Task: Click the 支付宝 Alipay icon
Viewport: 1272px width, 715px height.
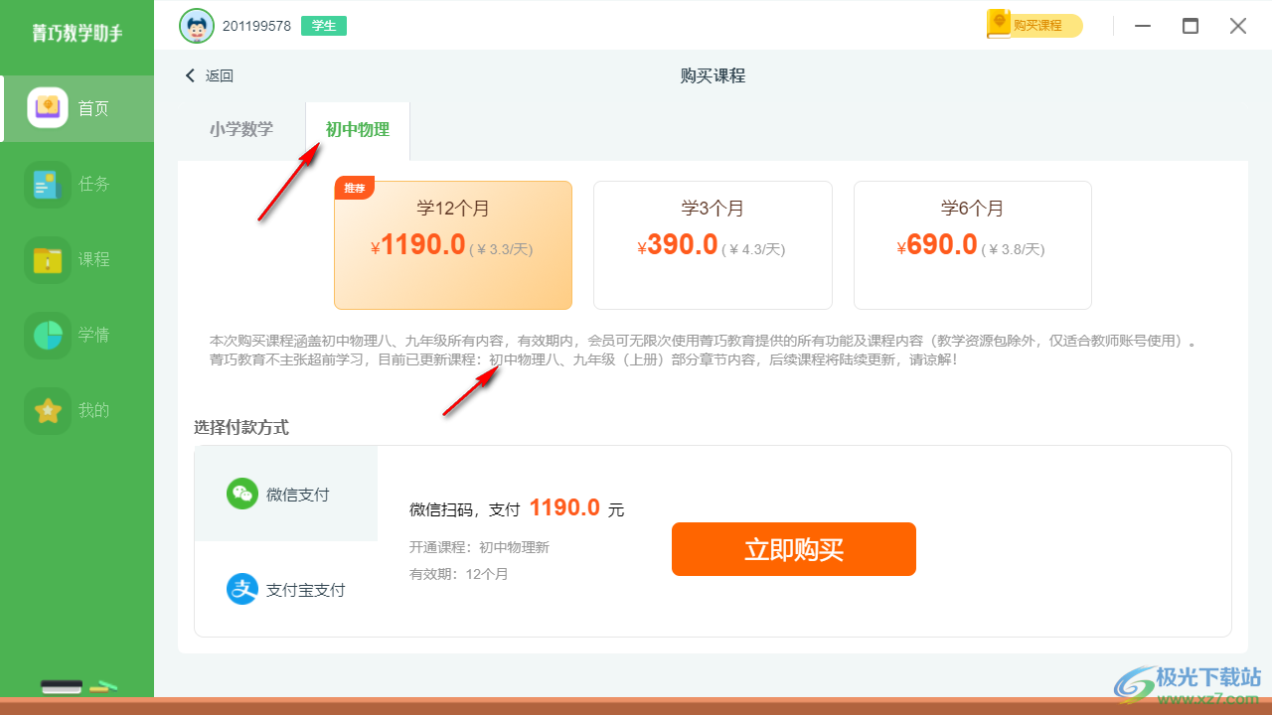Action: pos(242,589)
